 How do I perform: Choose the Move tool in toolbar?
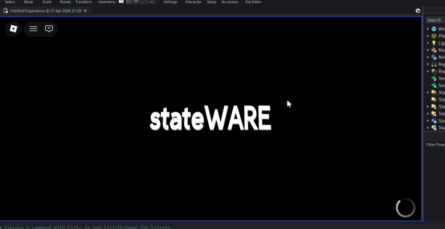pyautogui.click(x=28, y=2)
